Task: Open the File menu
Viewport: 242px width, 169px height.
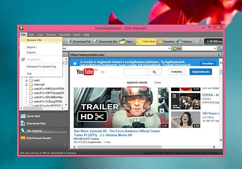Action: click(x=23, y=35)
